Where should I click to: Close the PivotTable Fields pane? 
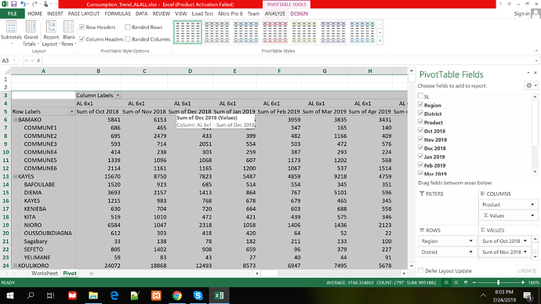click(x=536, y=73)
